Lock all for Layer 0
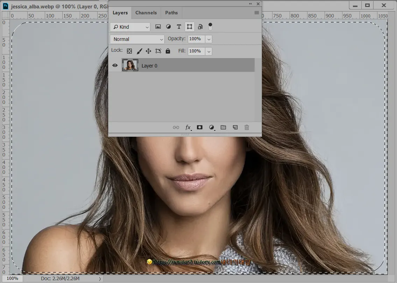The image size is (397, 283). [168, 51]
